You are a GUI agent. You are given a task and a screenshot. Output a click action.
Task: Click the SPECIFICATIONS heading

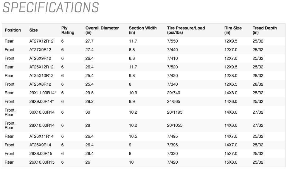coord(51,7)
